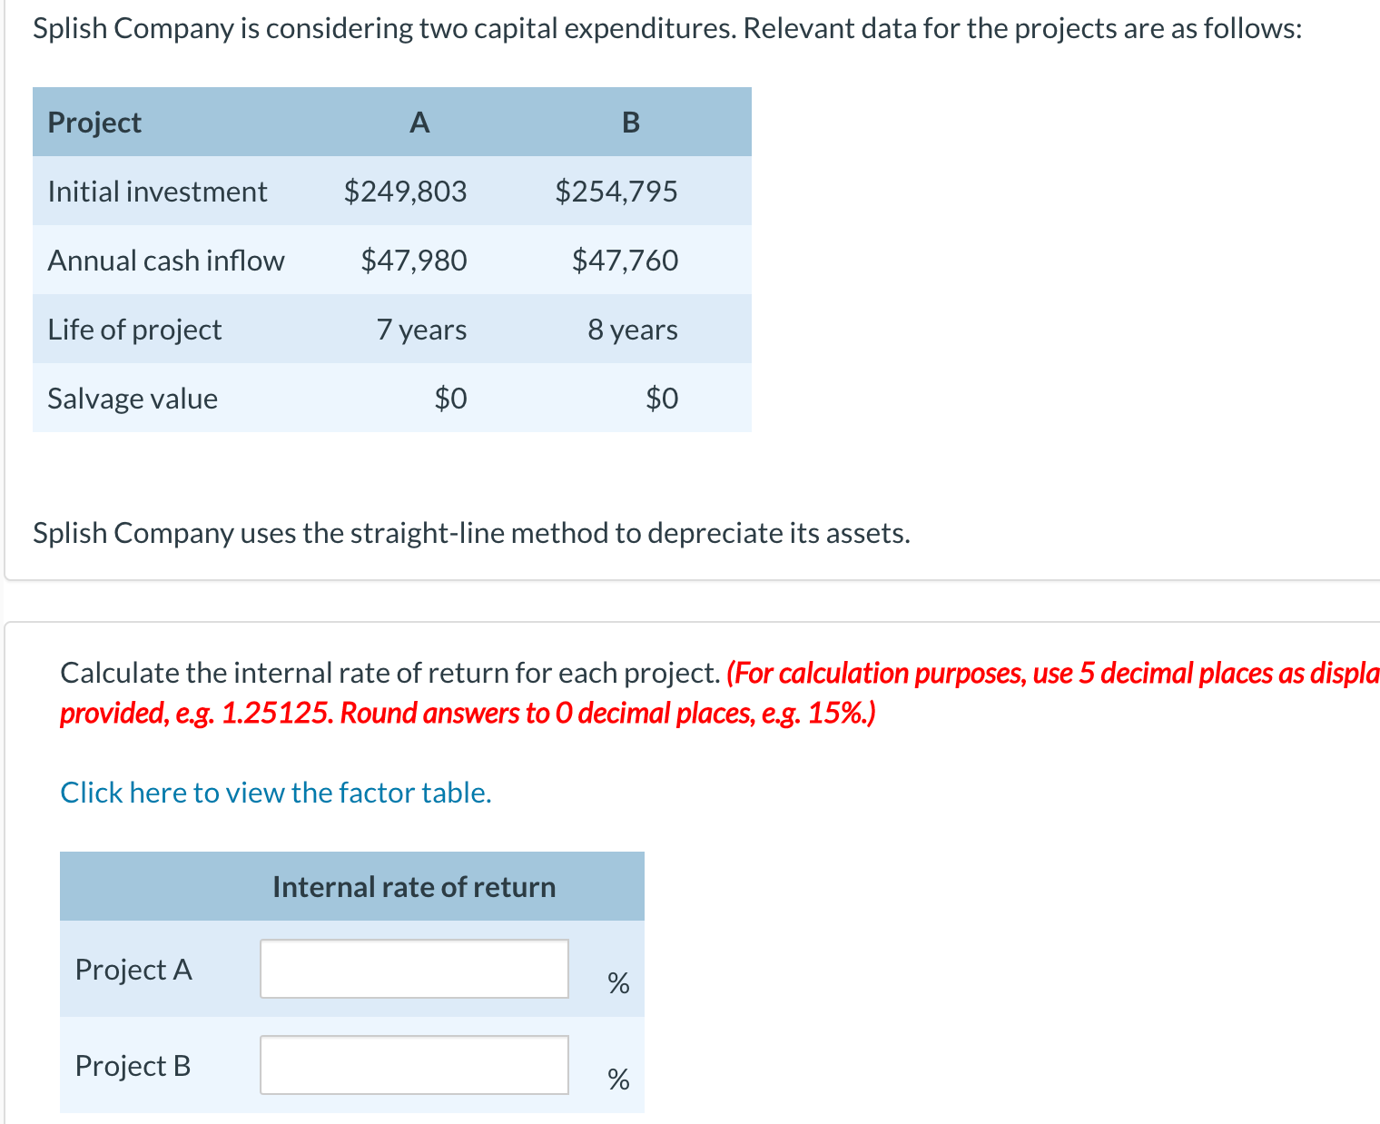Image resolution: width=1380 pixels, height=1124 pixels.
Task: Click the straight-line depreciation sentence
Action: pyautogui.click(x=471, y=533)
